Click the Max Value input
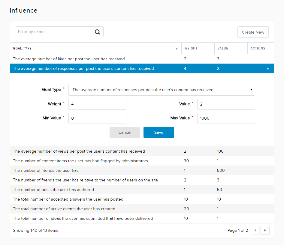 [226, 118]
